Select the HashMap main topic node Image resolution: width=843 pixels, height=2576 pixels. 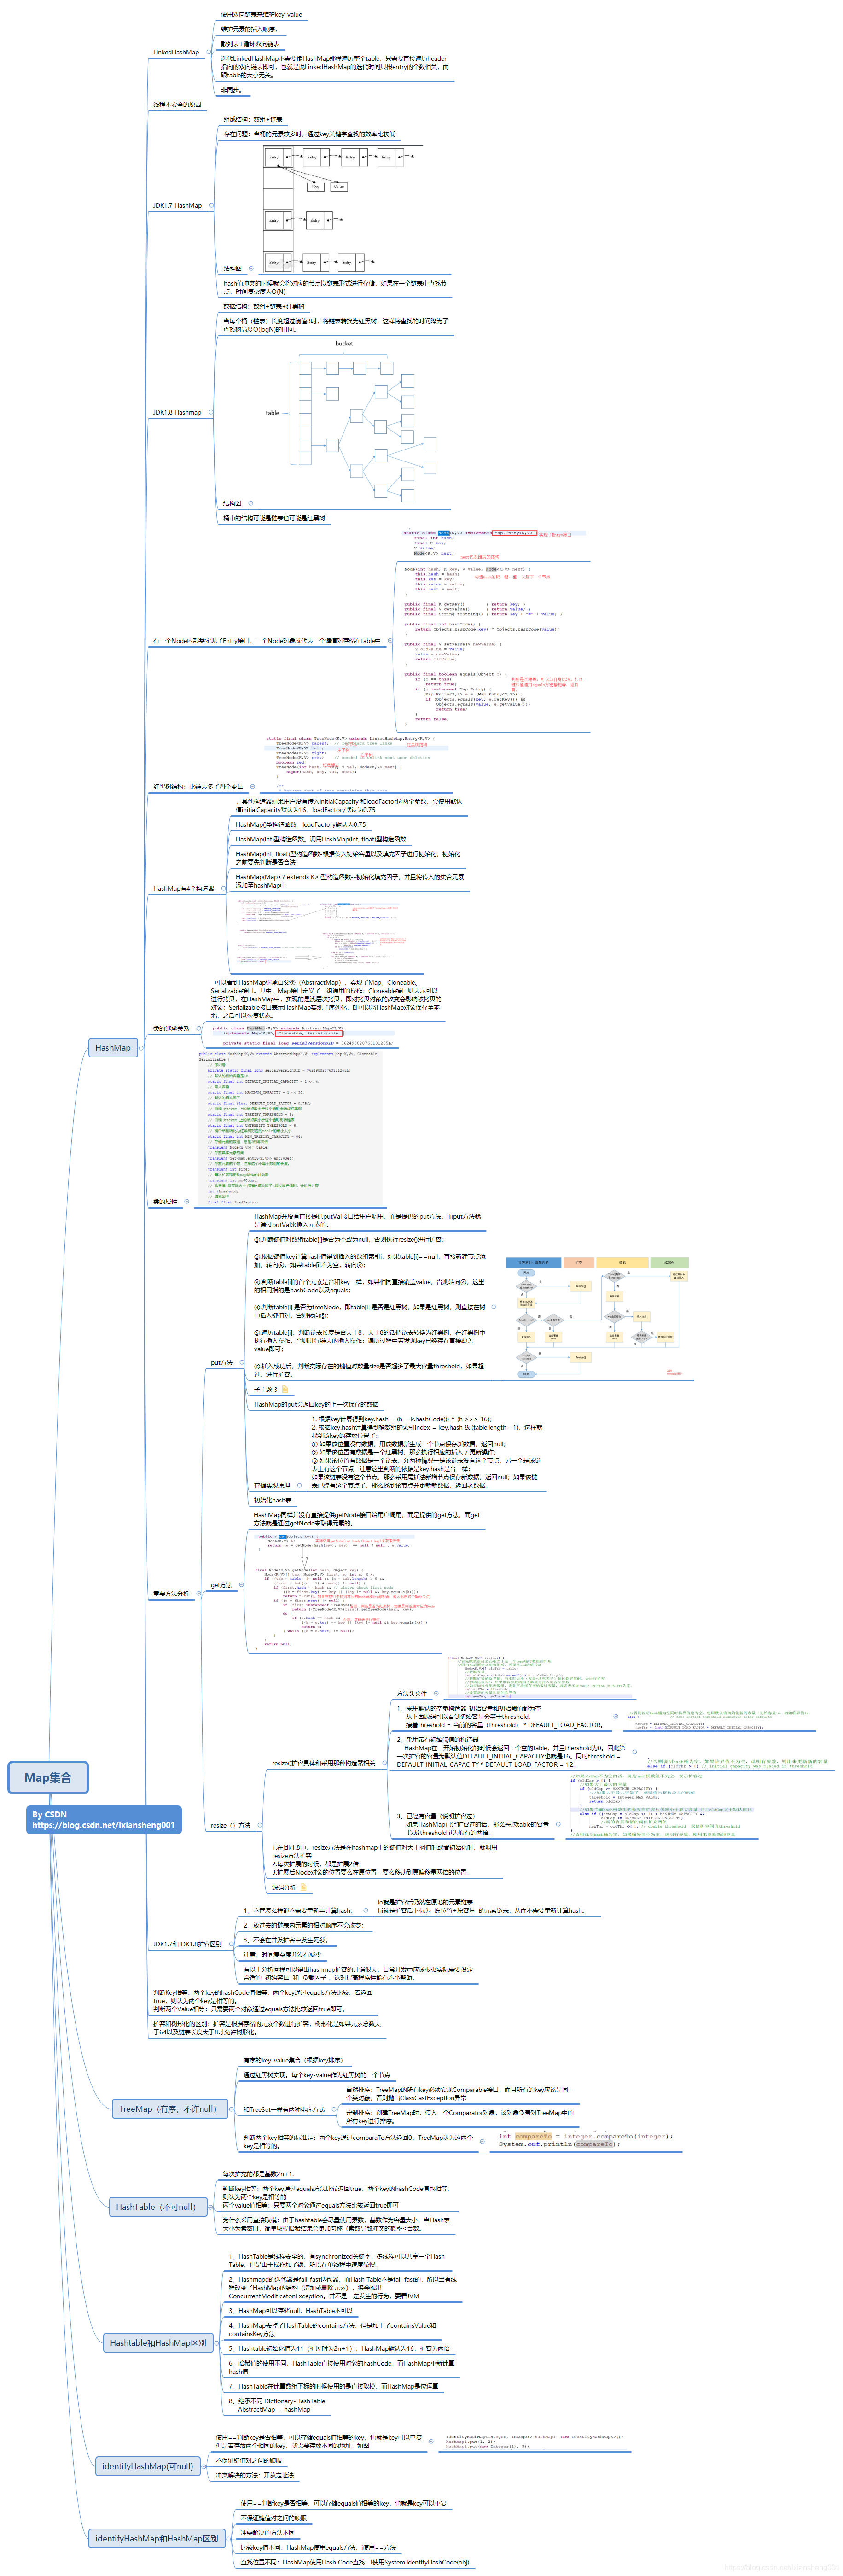click(x=112, y=1048)
